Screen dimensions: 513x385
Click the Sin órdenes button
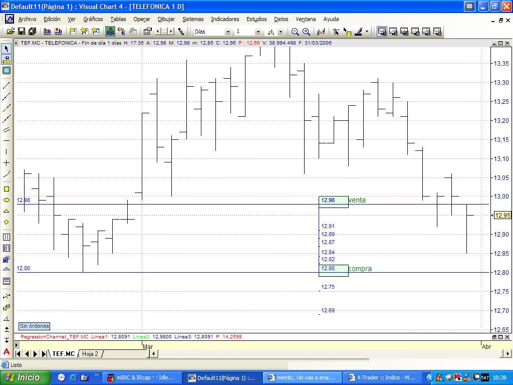click(35, 326)
